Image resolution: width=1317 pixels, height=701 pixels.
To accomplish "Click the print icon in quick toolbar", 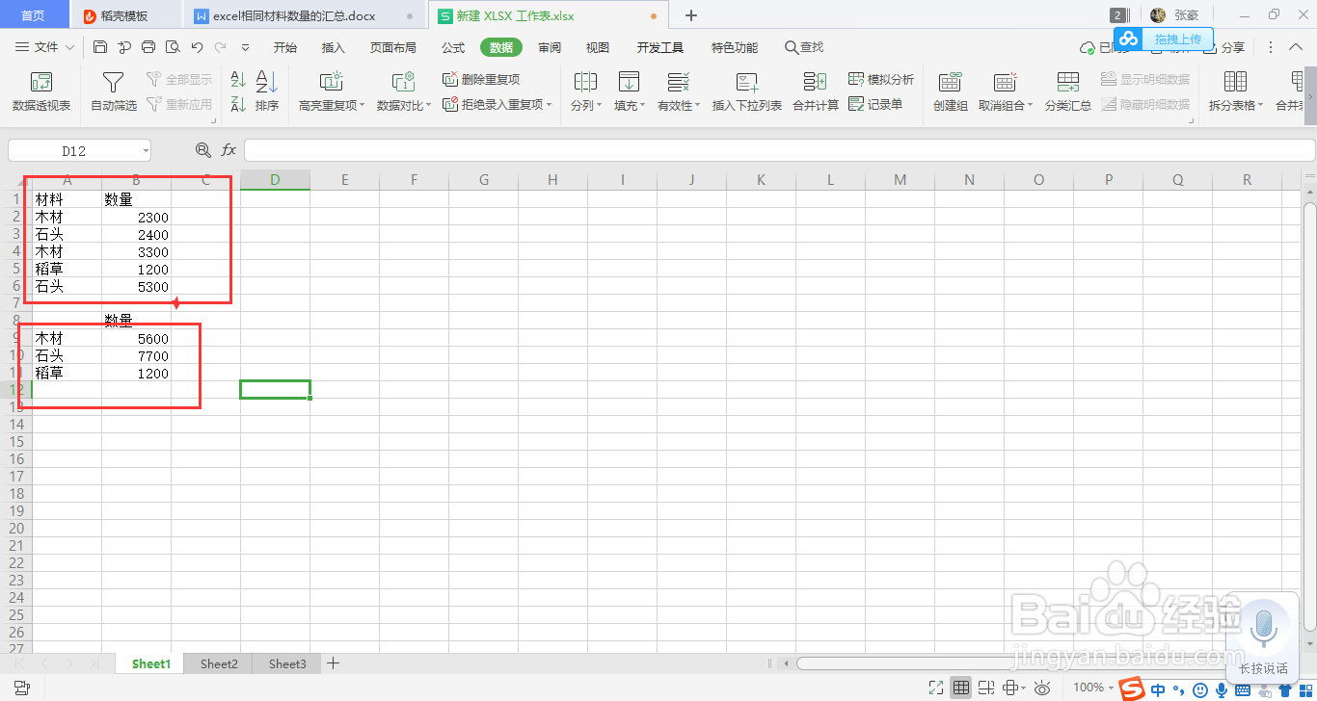I will click(x=148, y=47).
